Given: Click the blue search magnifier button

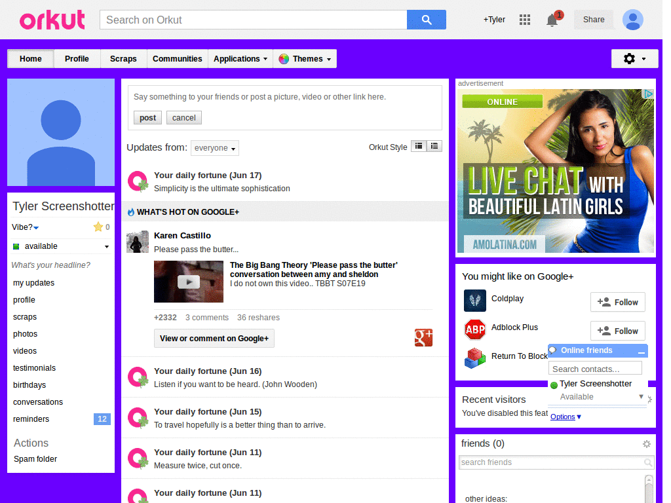Looking at the screenshot, I should pos(426,20).
